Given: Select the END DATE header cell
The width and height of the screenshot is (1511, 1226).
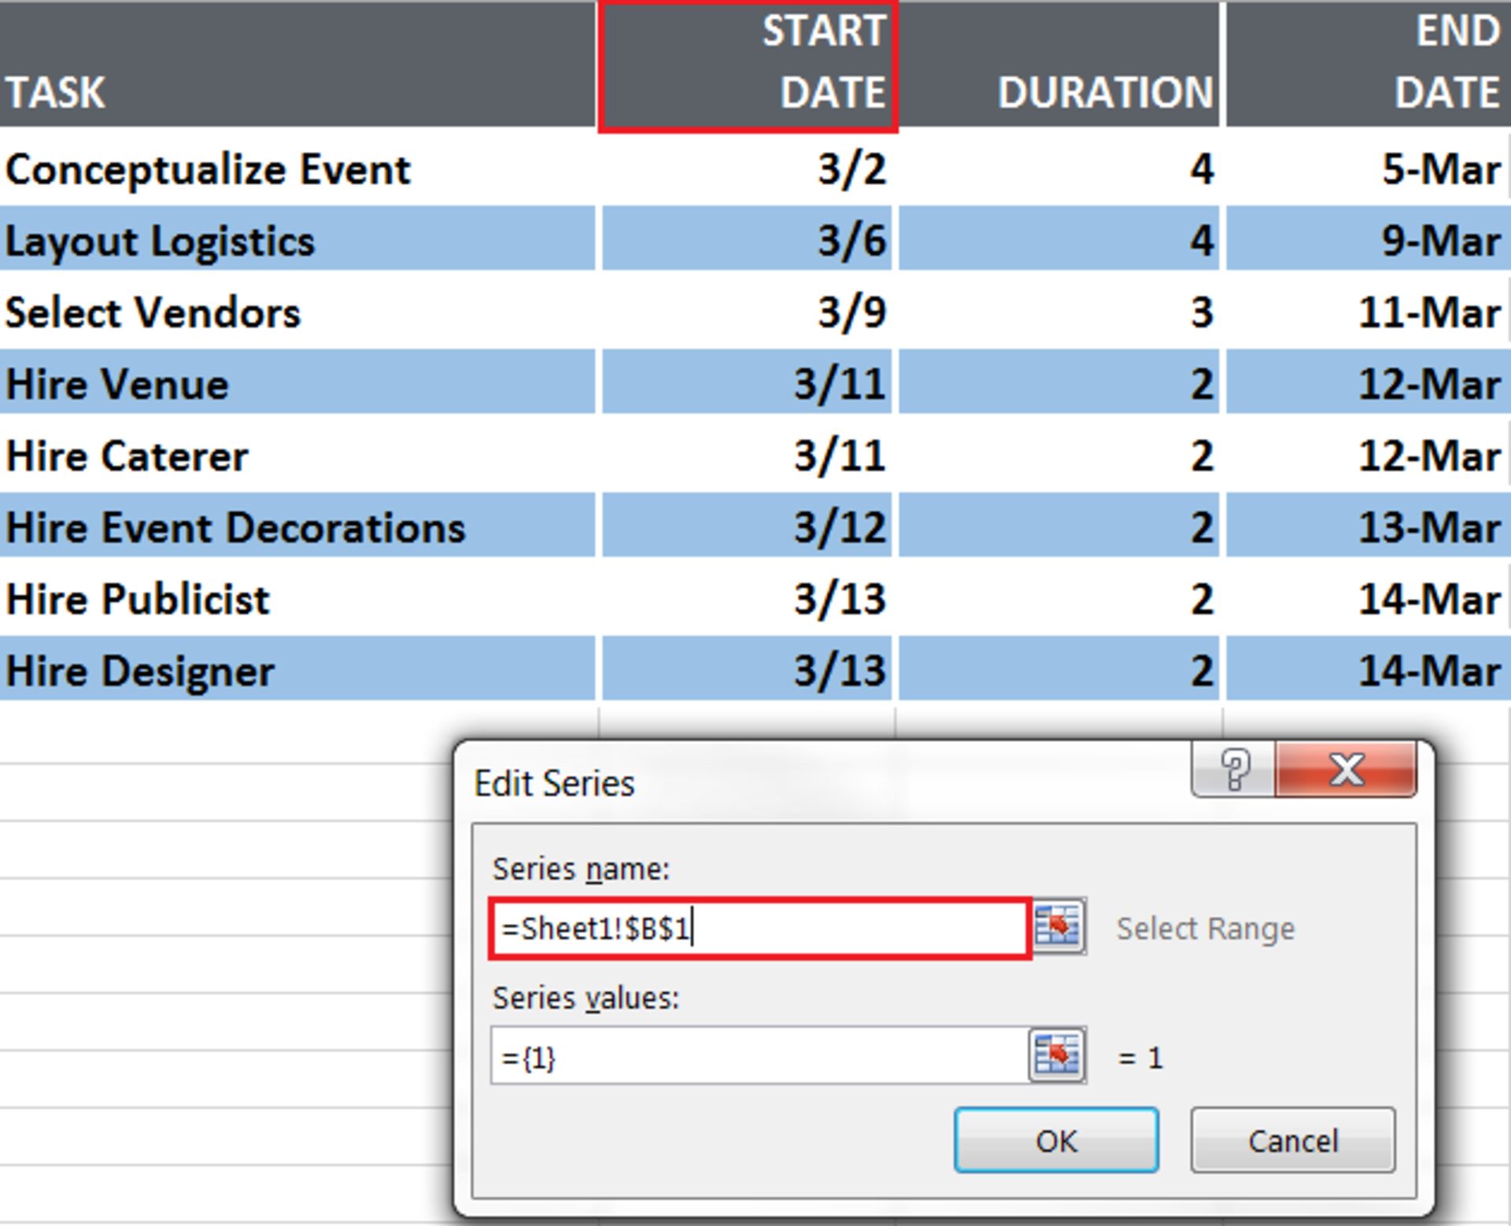Looking at the screenshot, I should click(x=1367, y=65).
